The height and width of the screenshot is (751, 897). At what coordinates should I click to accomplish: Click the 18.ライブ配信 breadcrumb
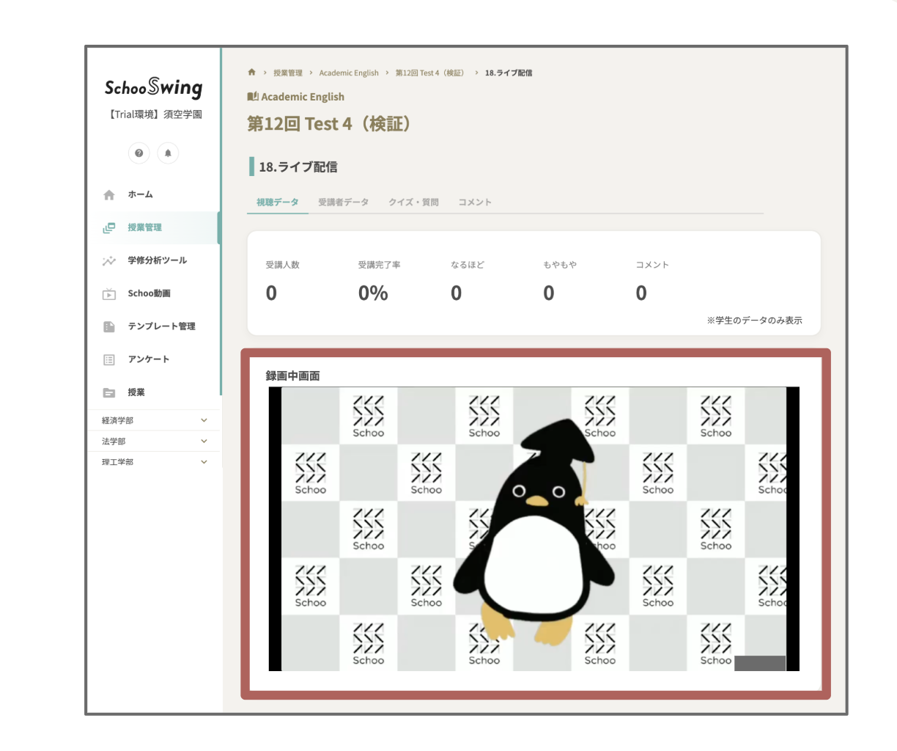[509, 73]
